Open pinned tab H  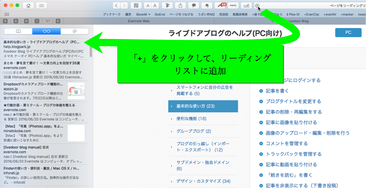[26, 21]
